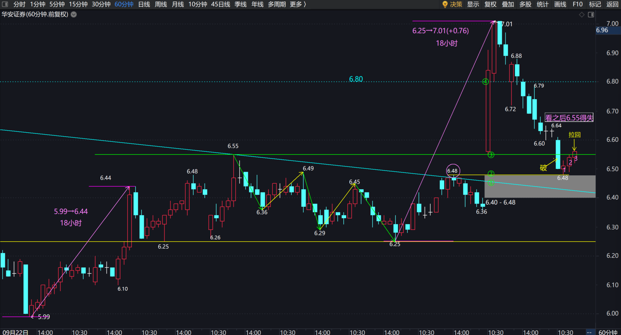Select the 5.99→6.44 measurement label
Image resolution: width=621 pixels, height=335 pixels.
click(71, 212)
